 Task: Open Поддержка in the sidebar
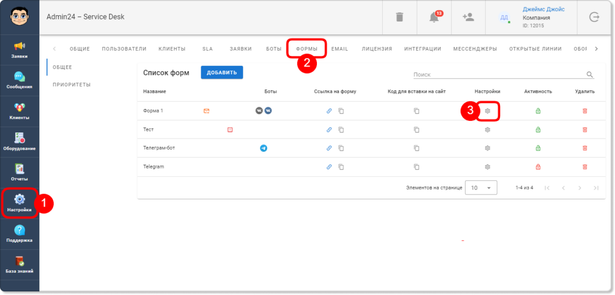20,234
